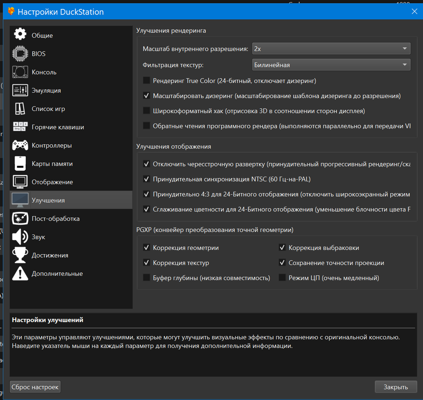The height and width of the screenshot is (400, 423).
Task: Uncheck Сохранение точности проекции
Action: 282,262
